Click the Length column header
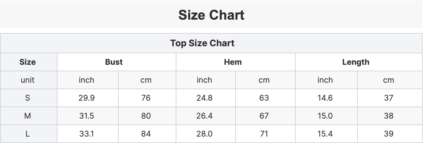Image resolution: width=426 pixels, height=143 pixels. [356, 62]
